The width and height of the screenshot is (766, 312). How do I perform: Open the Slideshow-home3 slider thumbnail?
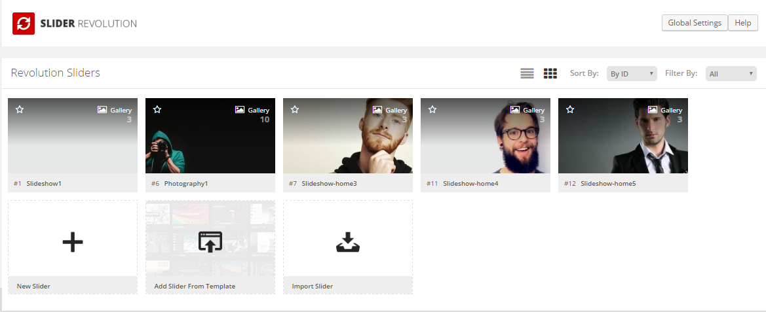(x=348, y=136)
